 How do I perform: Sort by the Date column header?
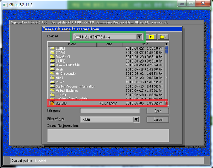144,44
